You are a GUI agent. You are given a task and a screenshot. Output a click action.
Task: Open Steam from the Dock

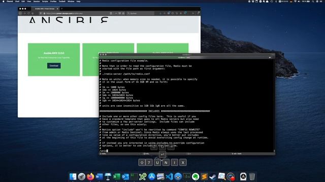(x=213, y=176)
